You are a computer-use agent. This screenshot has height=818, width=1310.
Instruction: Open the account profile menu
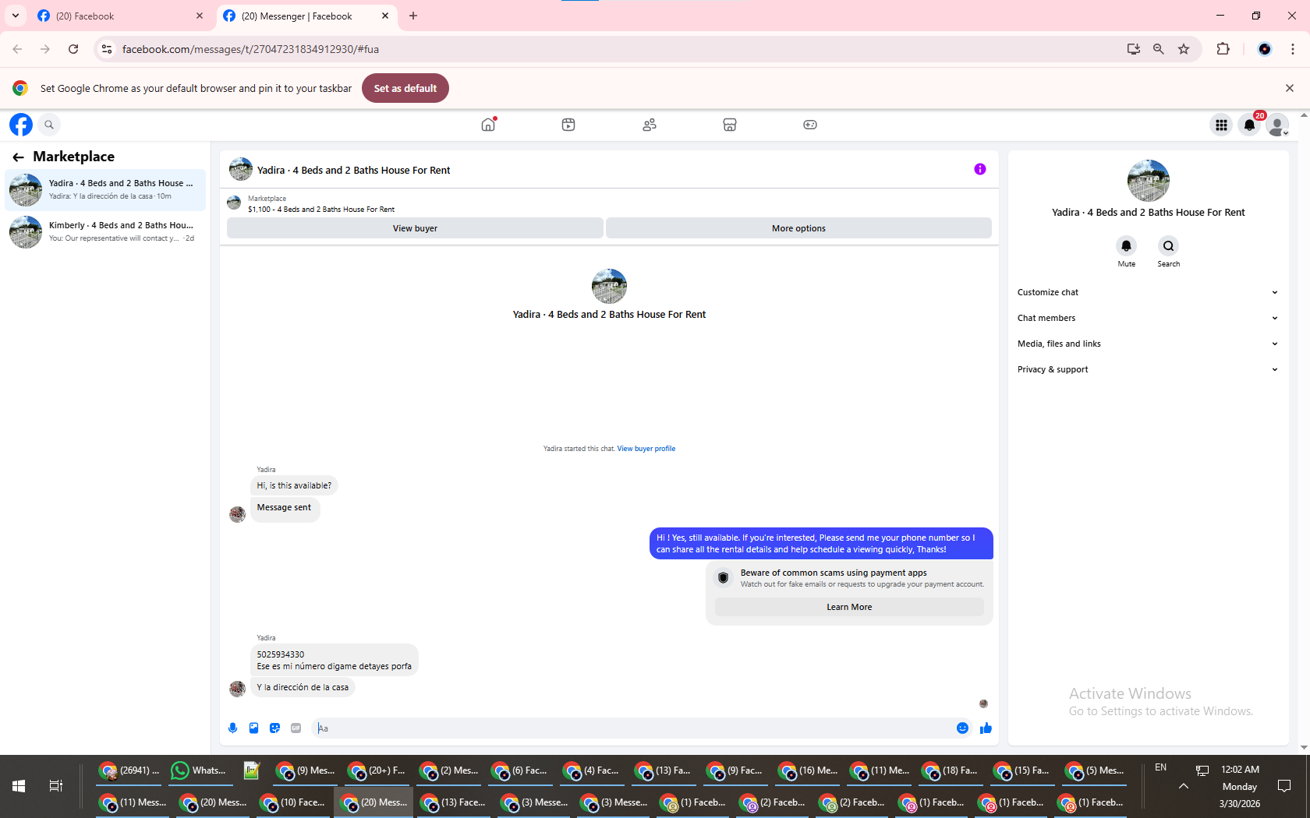coord(1277,125)
